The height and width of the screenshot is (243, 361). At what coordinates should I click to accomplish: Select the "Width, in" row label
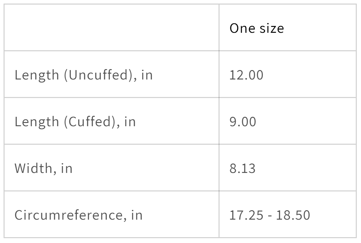pos(43,169)
